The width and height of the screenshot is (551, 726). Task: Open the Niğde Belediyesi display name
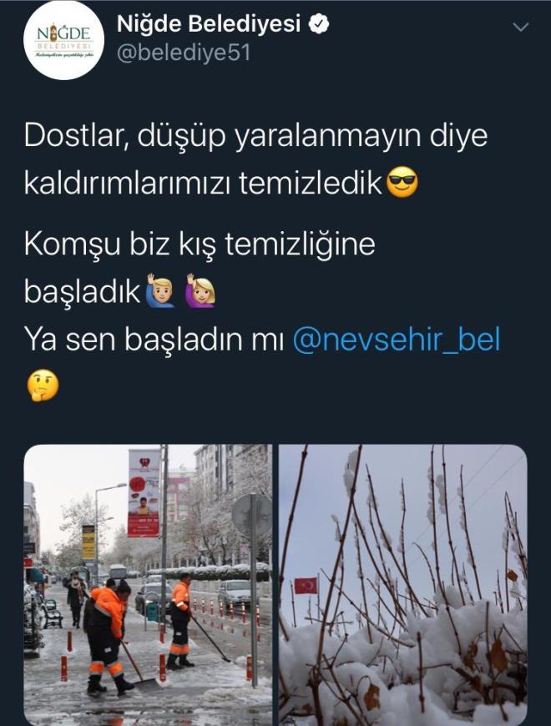click(x=209, y=24)
